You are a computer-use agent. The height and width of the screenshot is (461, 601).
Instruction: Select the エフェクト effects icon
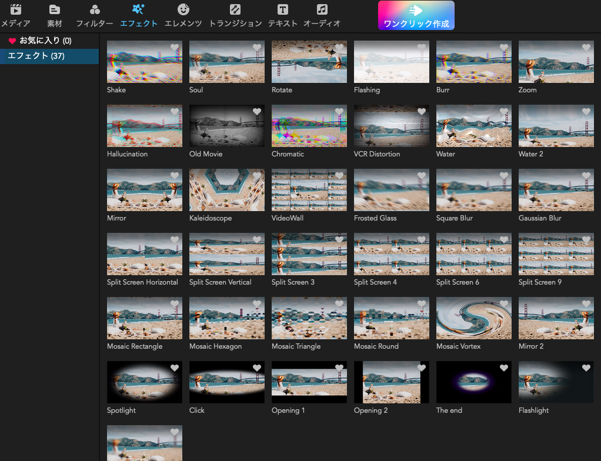click(x=139, y=10)
